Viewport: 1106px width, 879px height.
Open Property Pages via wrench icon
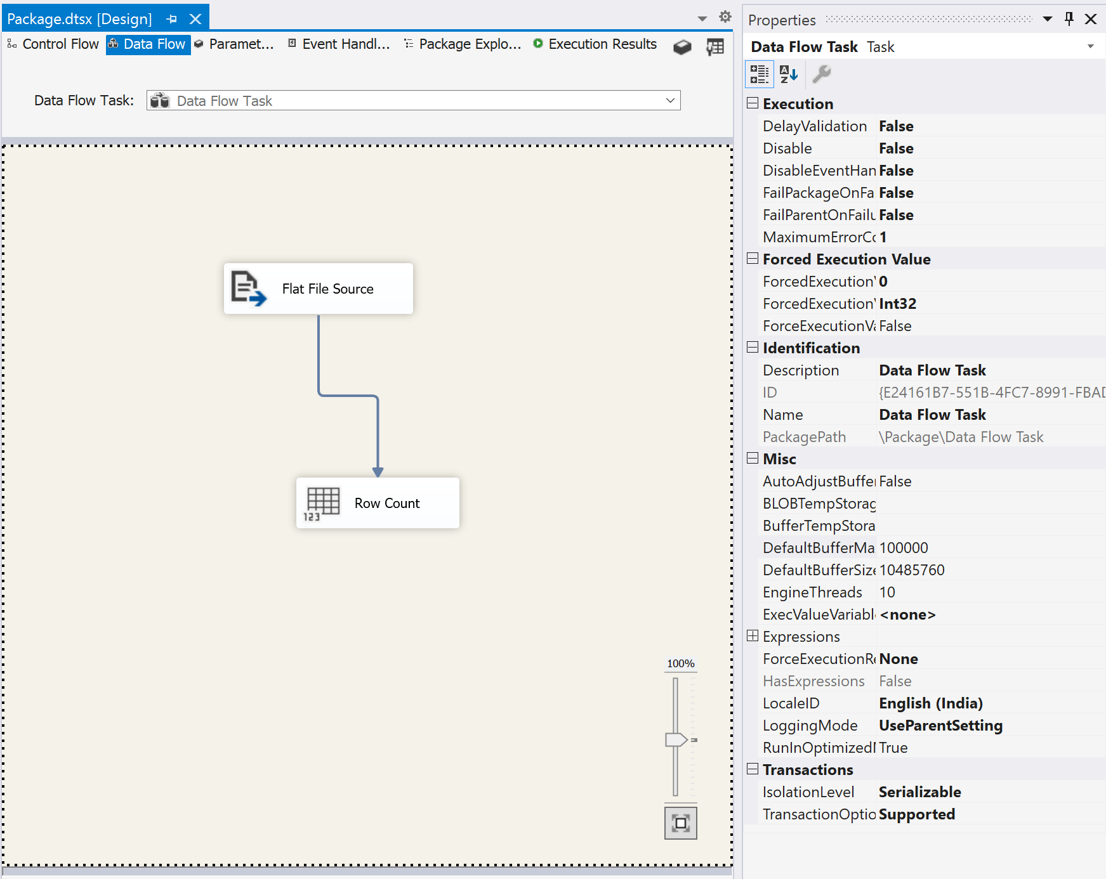point(822,74)
